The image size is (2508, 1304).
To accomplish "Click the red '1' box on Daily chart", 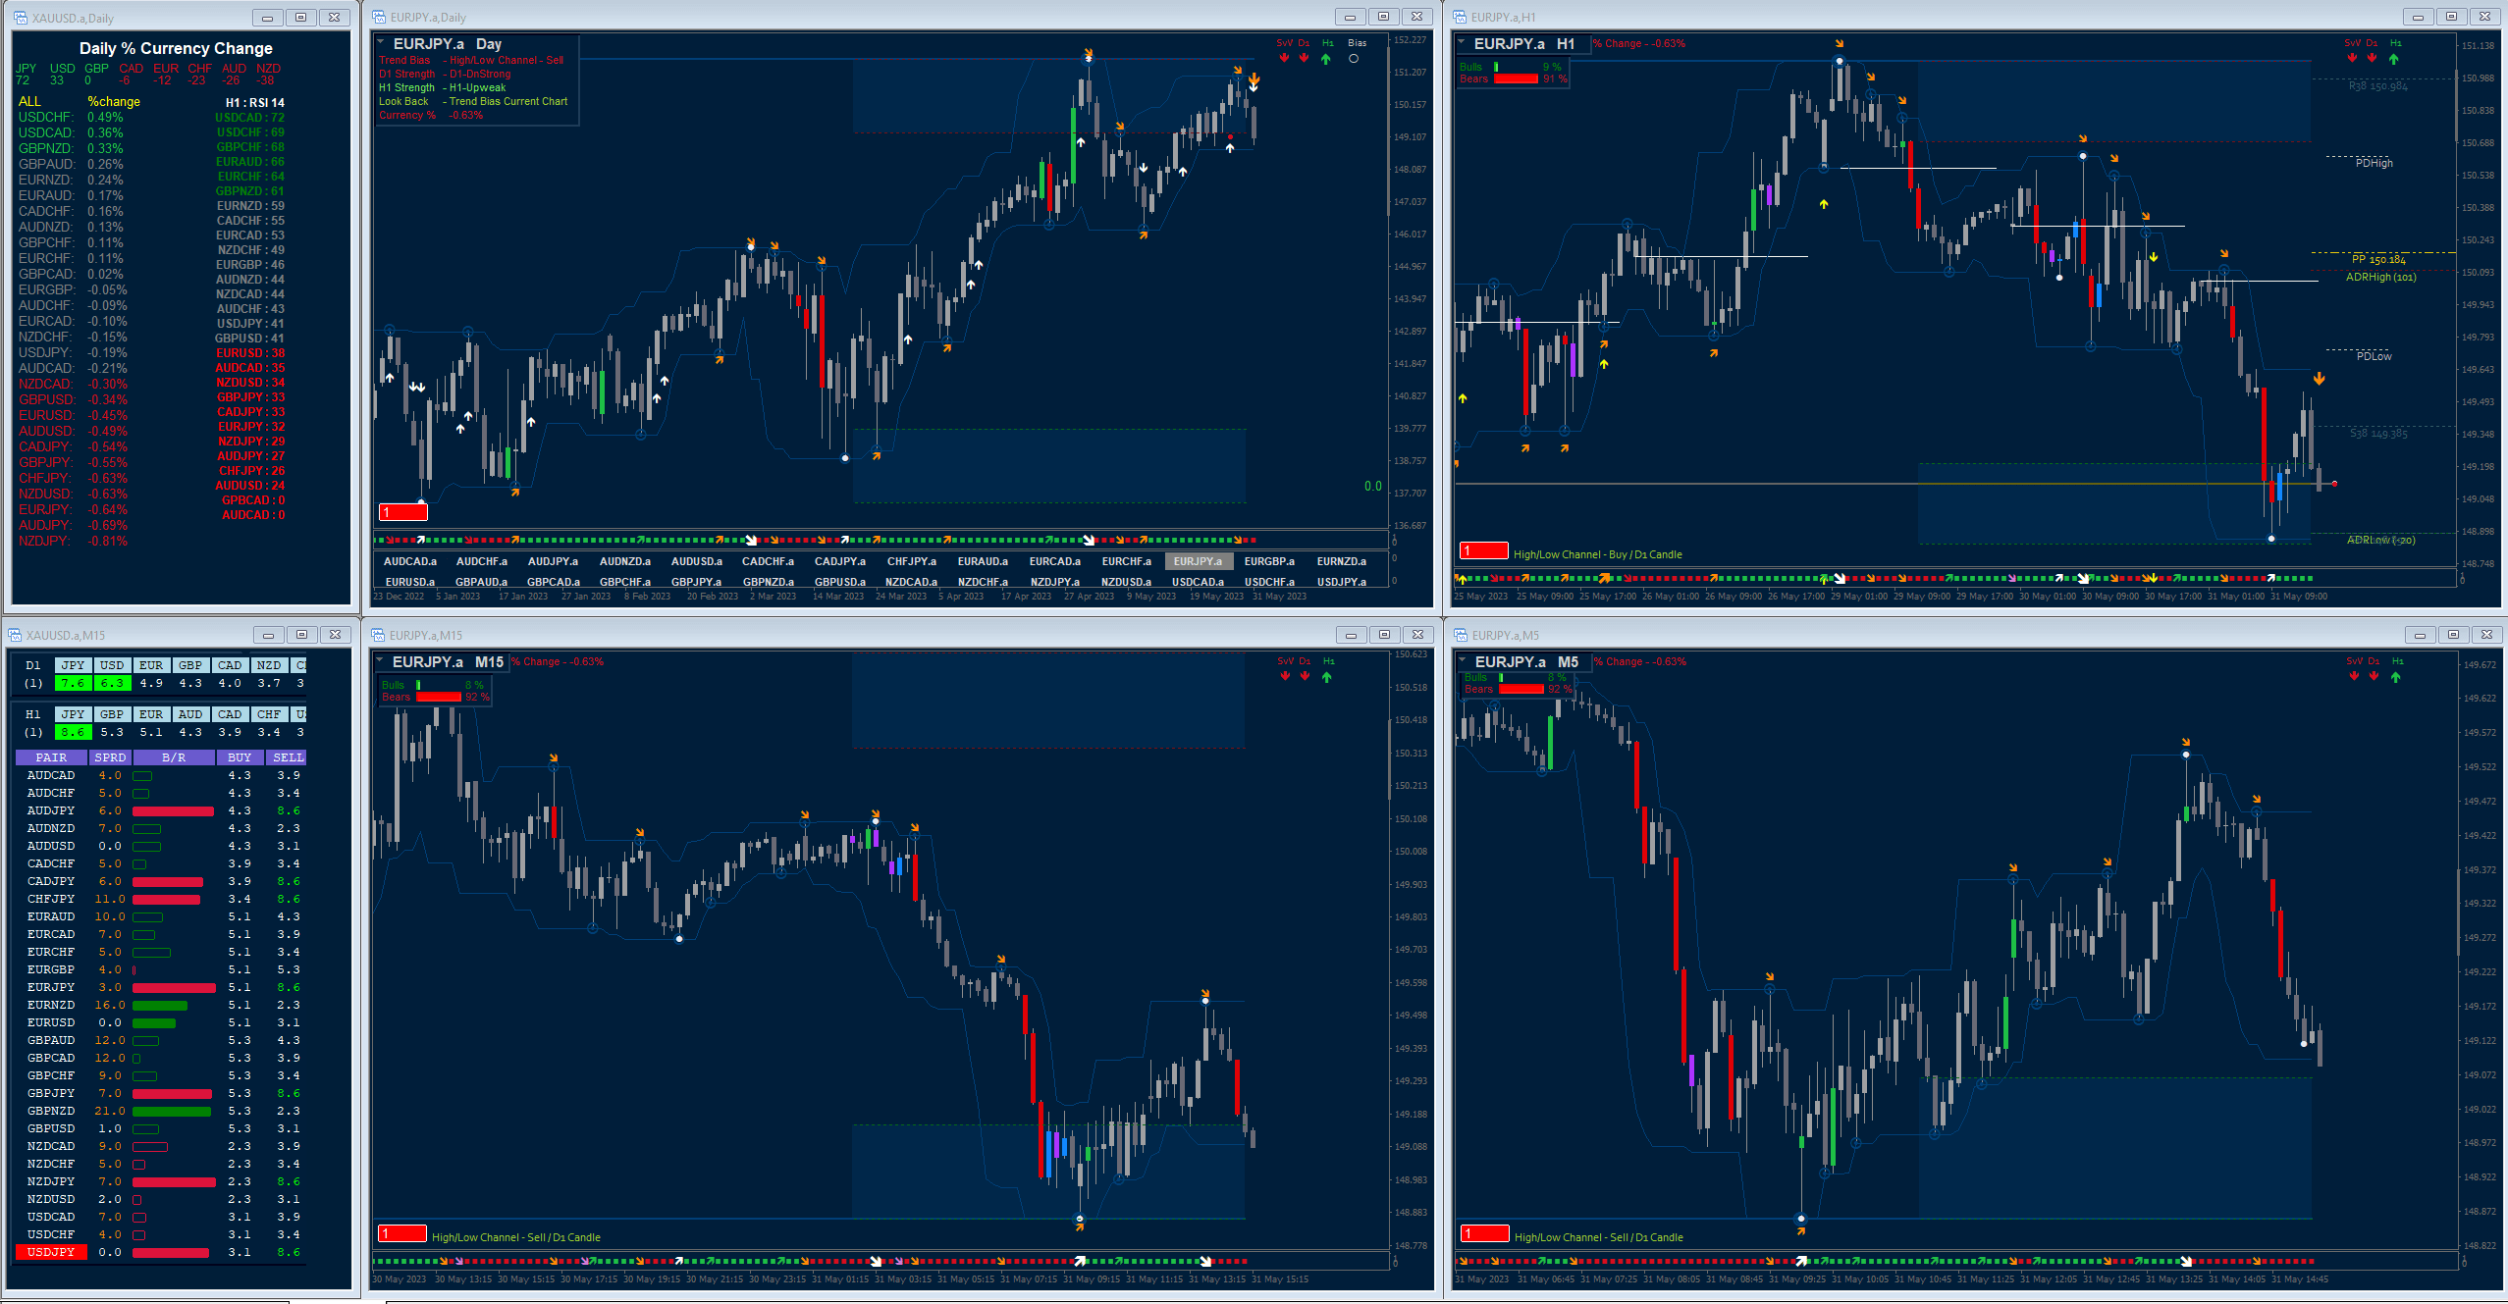I will 402,511.
